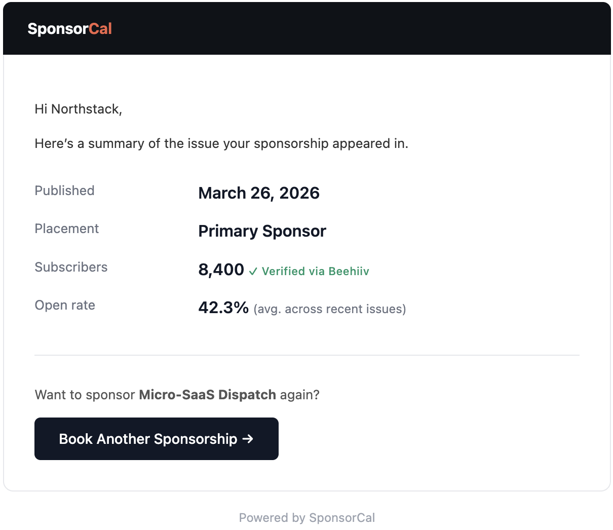Click 'Micro-SaaS Dispatch' newsletter name
Viewport: 613px width, 530px height.
coord(207,395)
